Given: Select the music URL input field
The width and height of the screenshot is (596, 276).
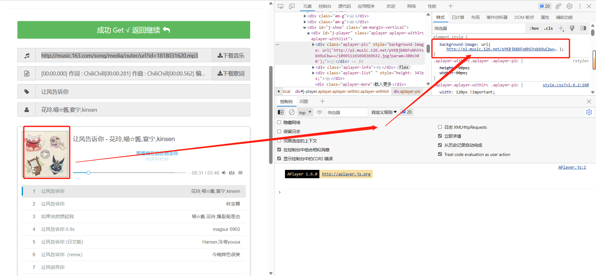Looking at the screenshot, I should 124,55.
